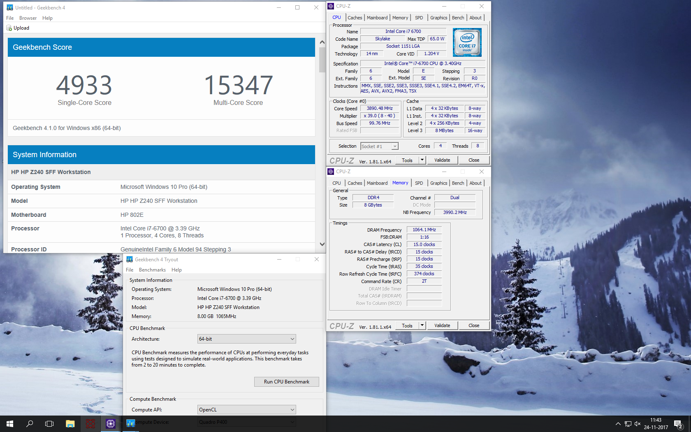Click Validate button in top CPU-Z
The width and height of the screenshot is (691, 432).
442,160
